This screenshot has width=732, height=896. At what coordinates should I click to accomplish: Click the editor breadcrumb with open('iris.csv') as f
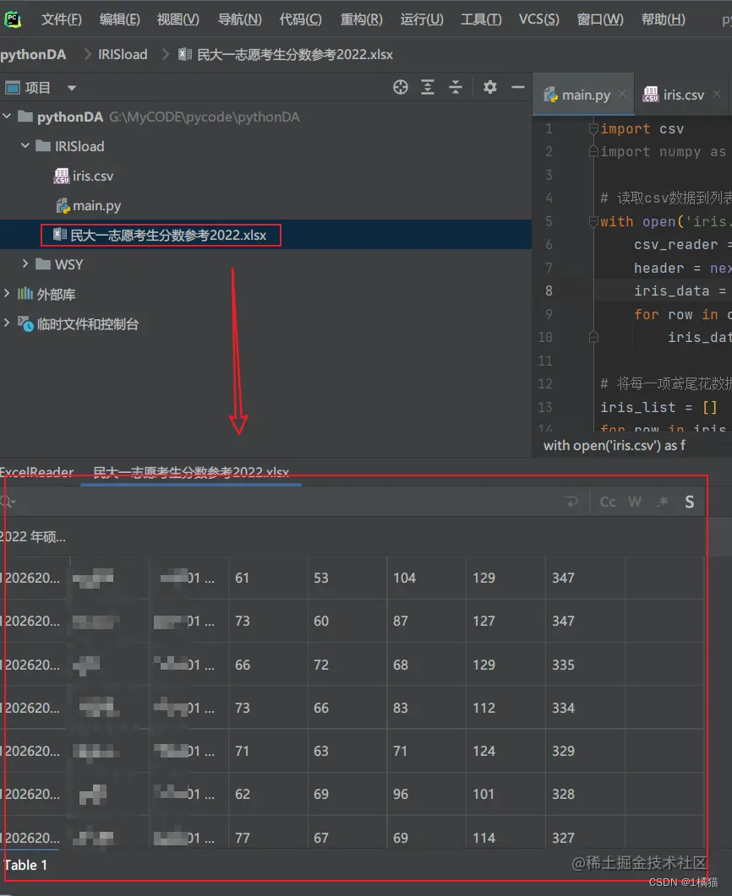click(615, 446)
